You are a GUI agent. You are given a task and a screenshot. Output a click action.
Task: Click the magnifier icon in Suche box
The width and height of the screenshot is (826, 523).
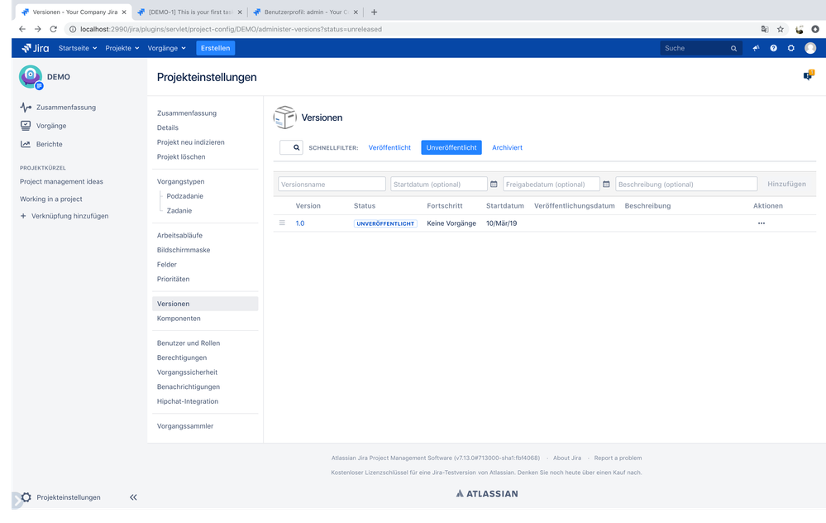click(733, 49)
